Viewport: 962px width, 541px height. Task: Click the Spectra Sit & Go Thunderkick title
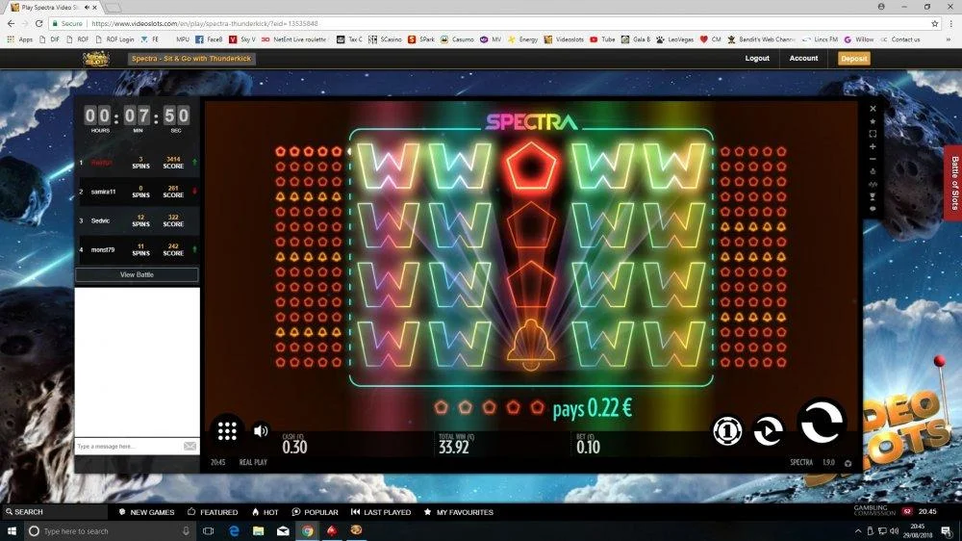[x=191, y=59]
